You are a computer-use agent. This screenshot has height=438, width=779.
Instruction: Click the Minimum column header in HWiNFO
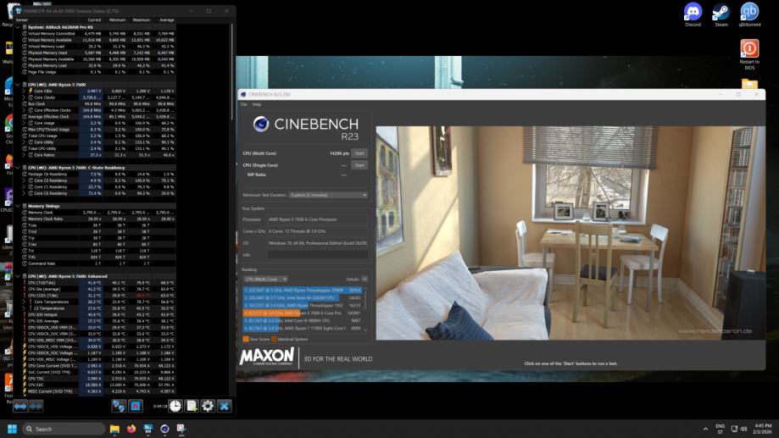click(x=117, y=19)
